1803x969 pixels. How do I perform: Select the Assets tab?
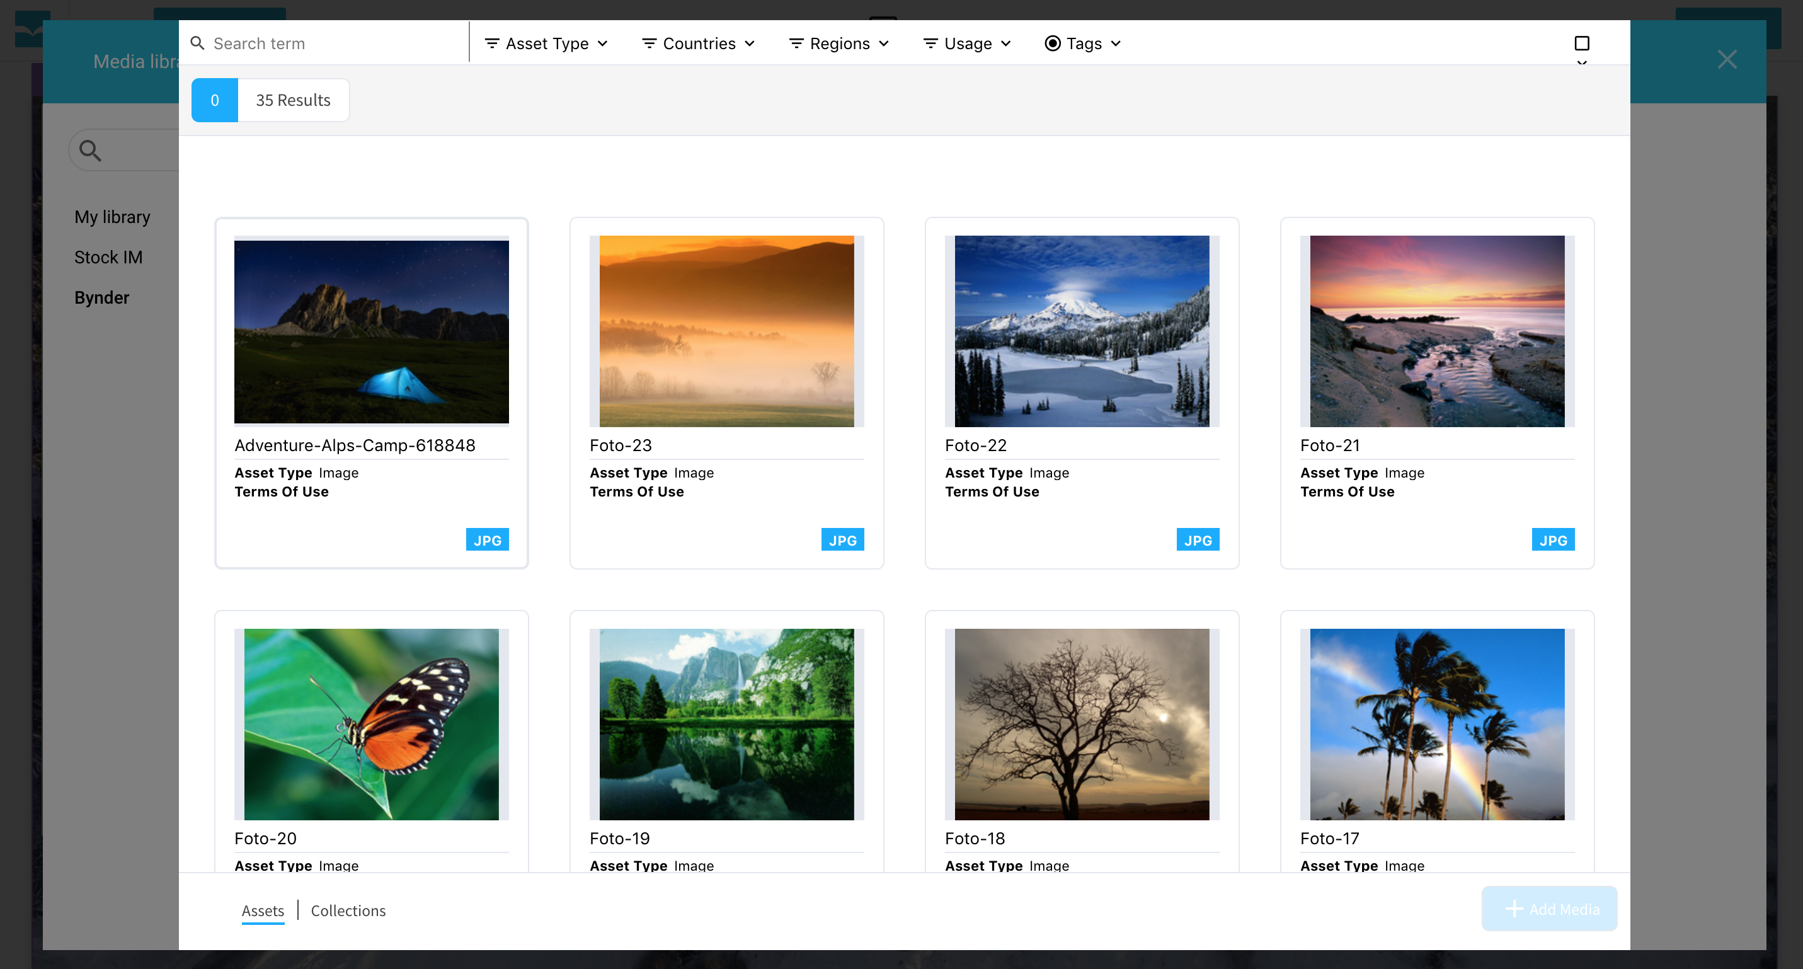tap(263, 910)
